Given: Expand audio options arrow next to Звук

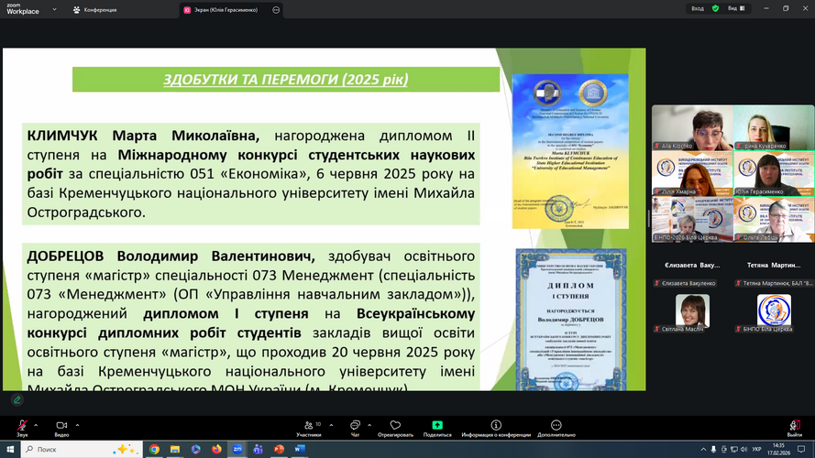Looking at the screenshot, I should 37,425.
